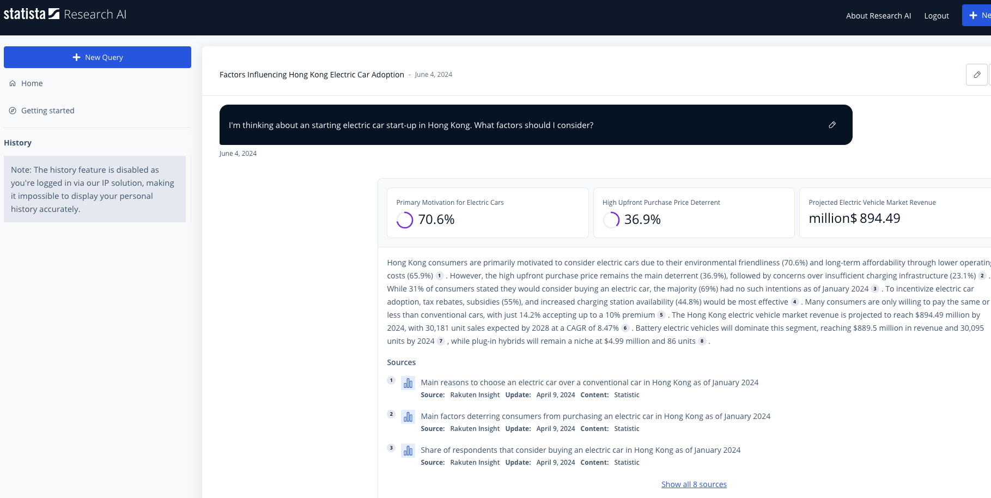Open source on share of respondents considering buying

(580, 450)
